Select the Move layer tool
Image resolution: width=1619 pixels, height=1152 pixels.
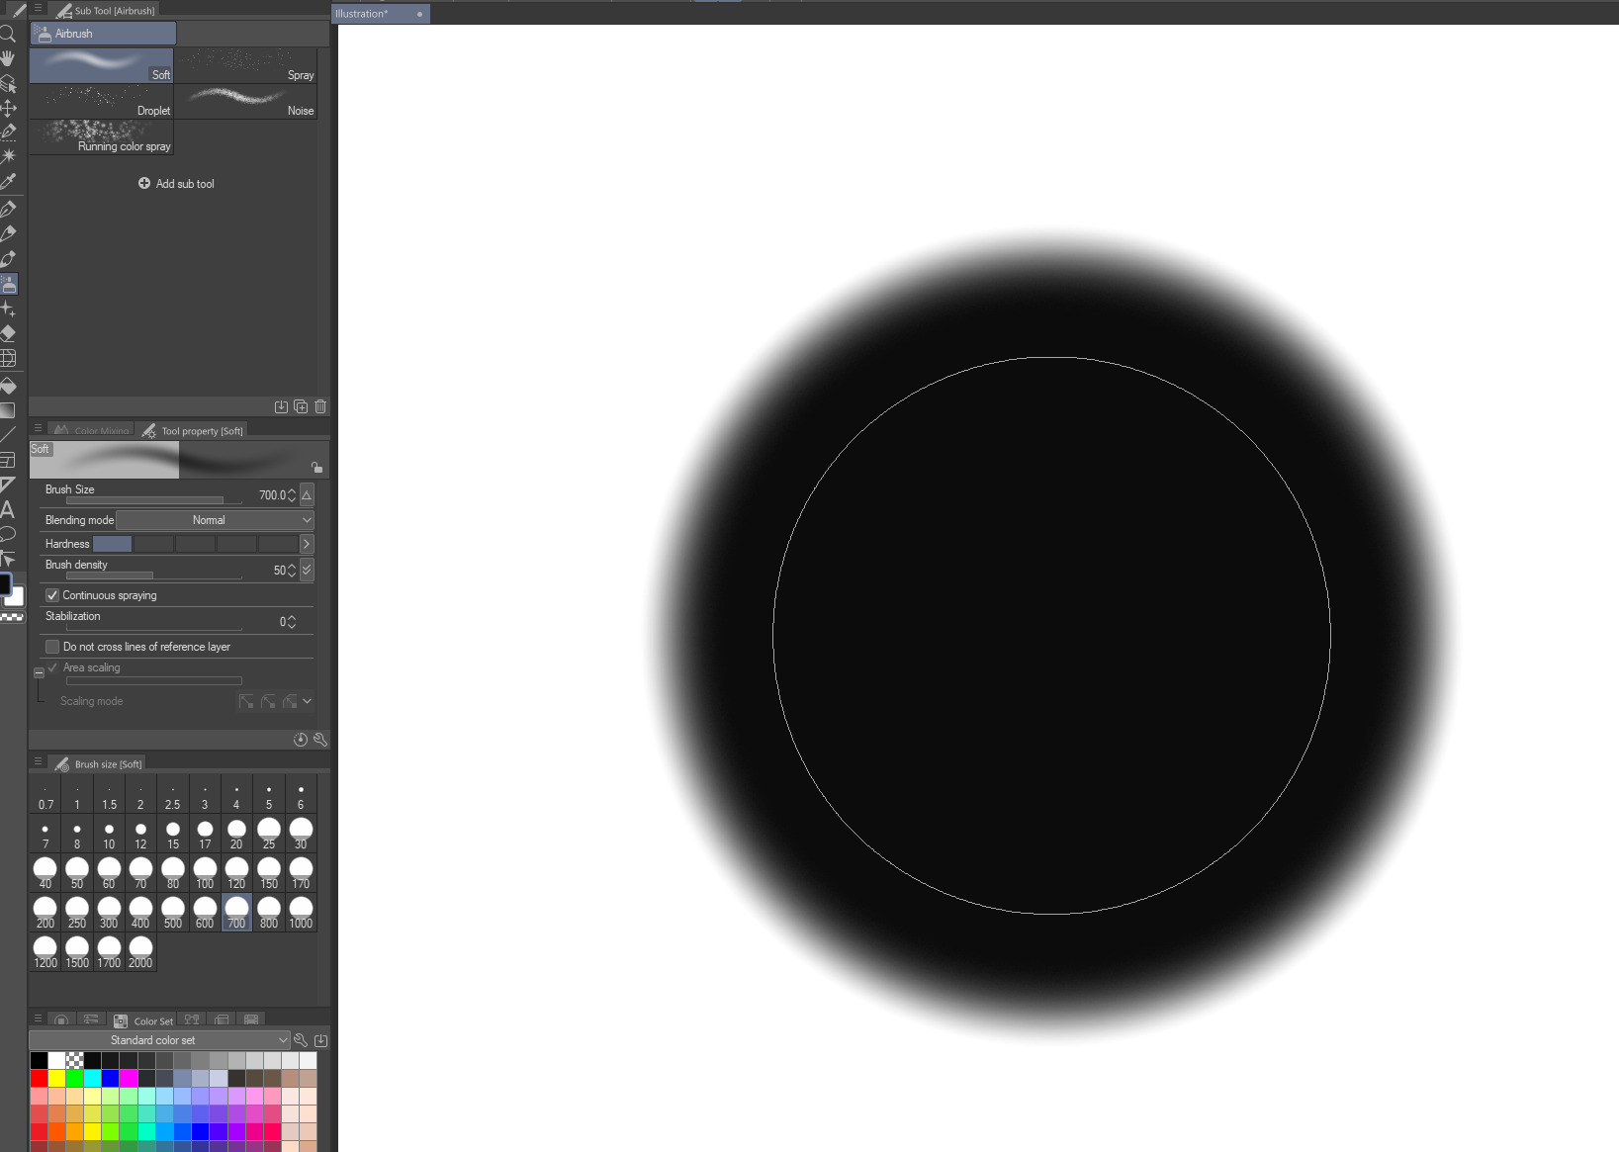[8, 108]
